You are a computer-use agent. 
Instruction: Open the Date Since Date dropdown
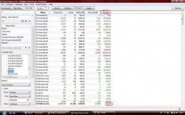coord(20,96)
